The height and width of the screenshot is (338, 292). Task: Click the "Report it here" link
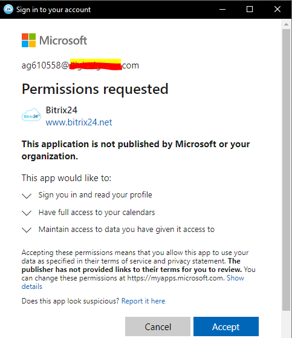(143, 301)
